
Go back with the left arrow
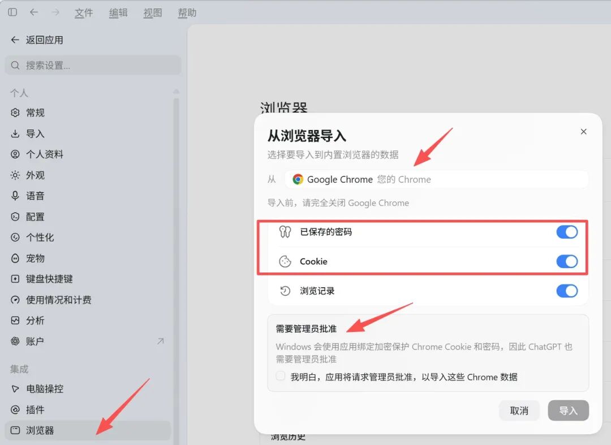click(x=34, y=12)
